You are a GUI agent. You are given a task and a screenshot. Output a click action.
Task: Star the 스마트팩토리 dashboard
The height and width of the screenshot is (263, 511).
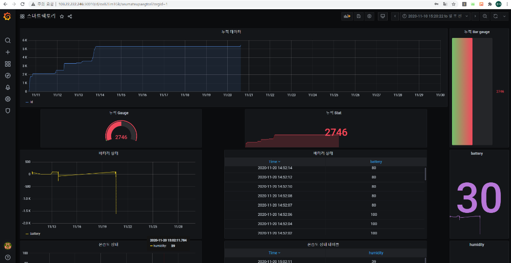tap(62, 16)
